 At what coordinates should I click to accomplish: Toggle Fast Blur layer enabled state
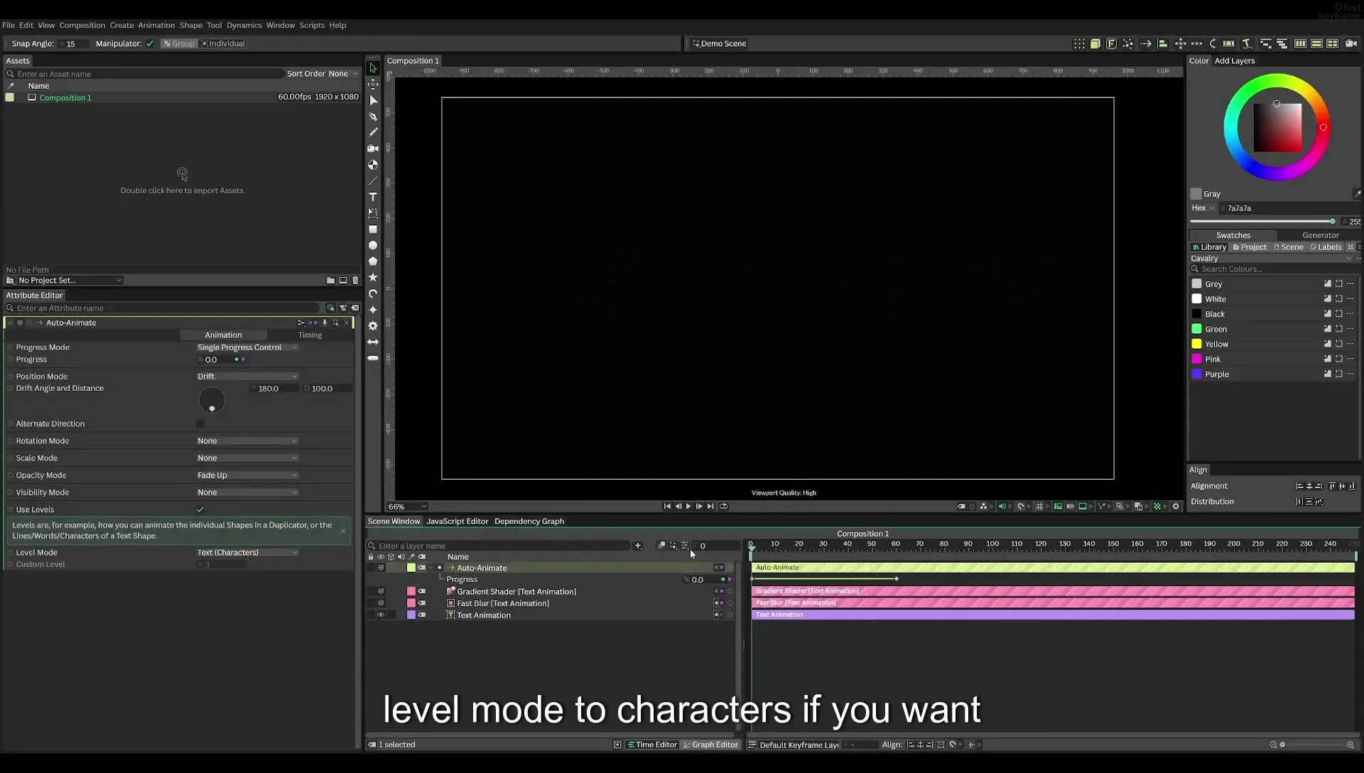[381, 603]
